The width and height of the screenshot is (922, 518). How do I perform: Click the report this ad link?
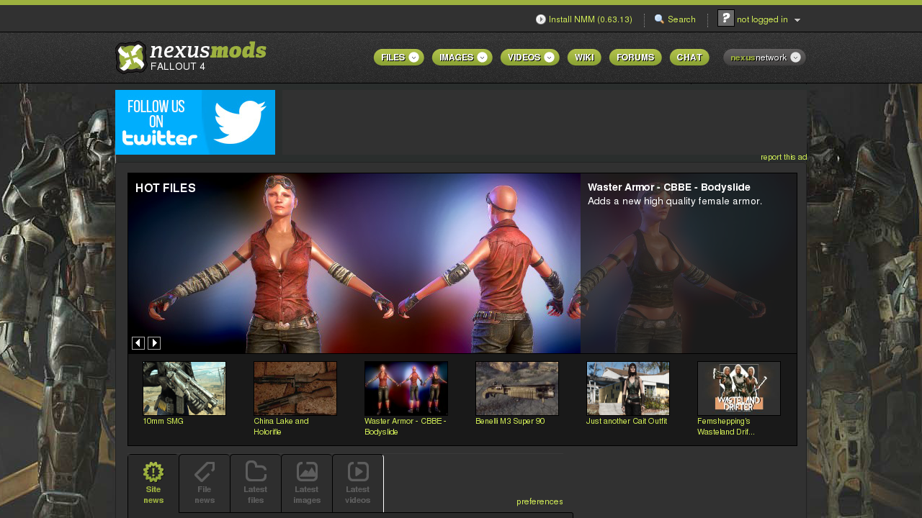tap(784, 157)
